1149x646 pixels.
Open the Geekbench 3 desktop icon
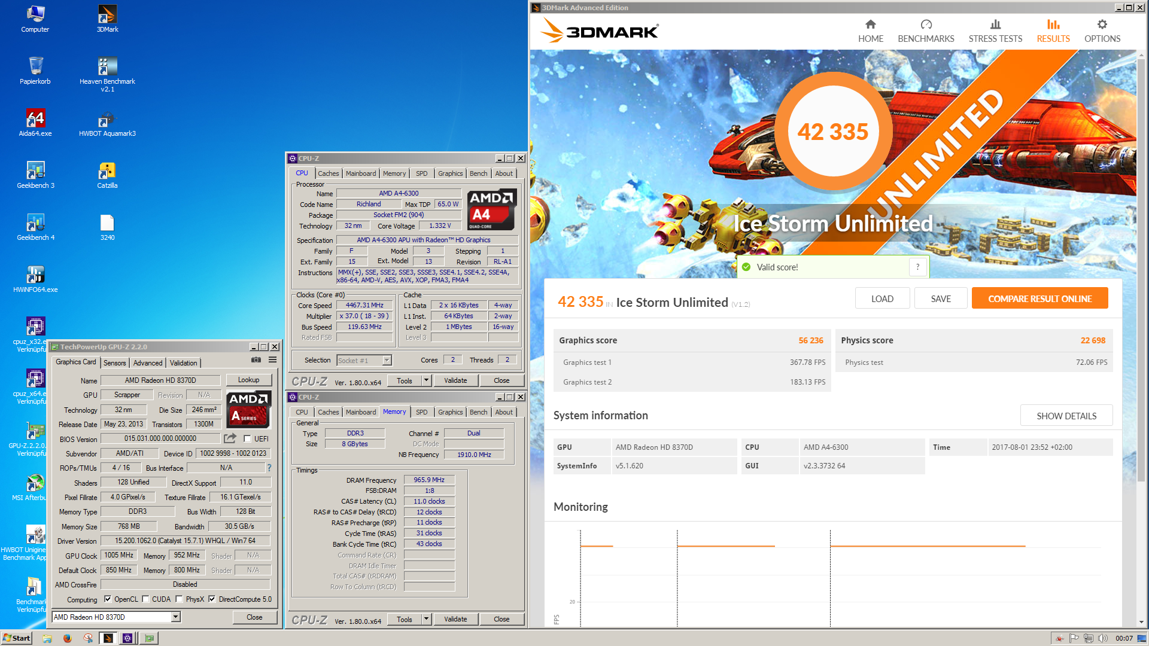pos(35,175)
